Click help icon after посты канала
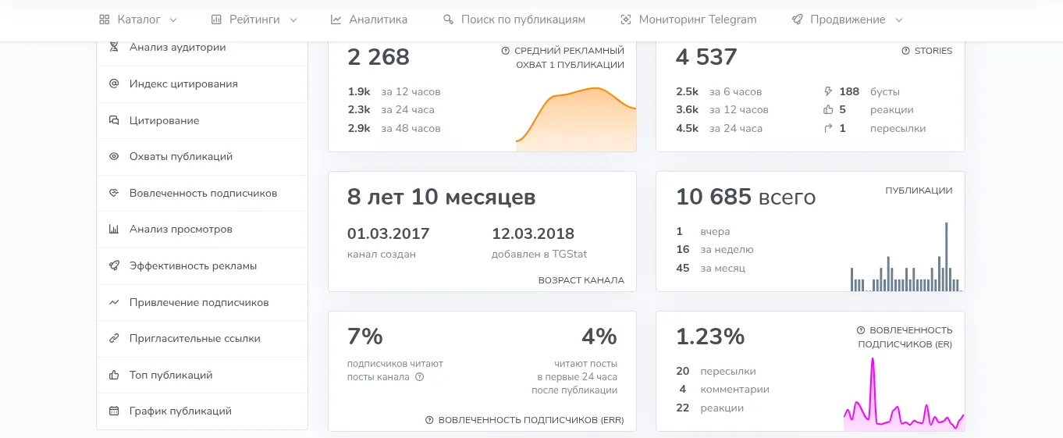The height and width of the screenshot is (438, 1063). click(x=419, y=377)
